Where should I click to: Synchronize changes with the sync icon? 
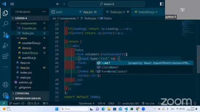(x=23, y=103)
